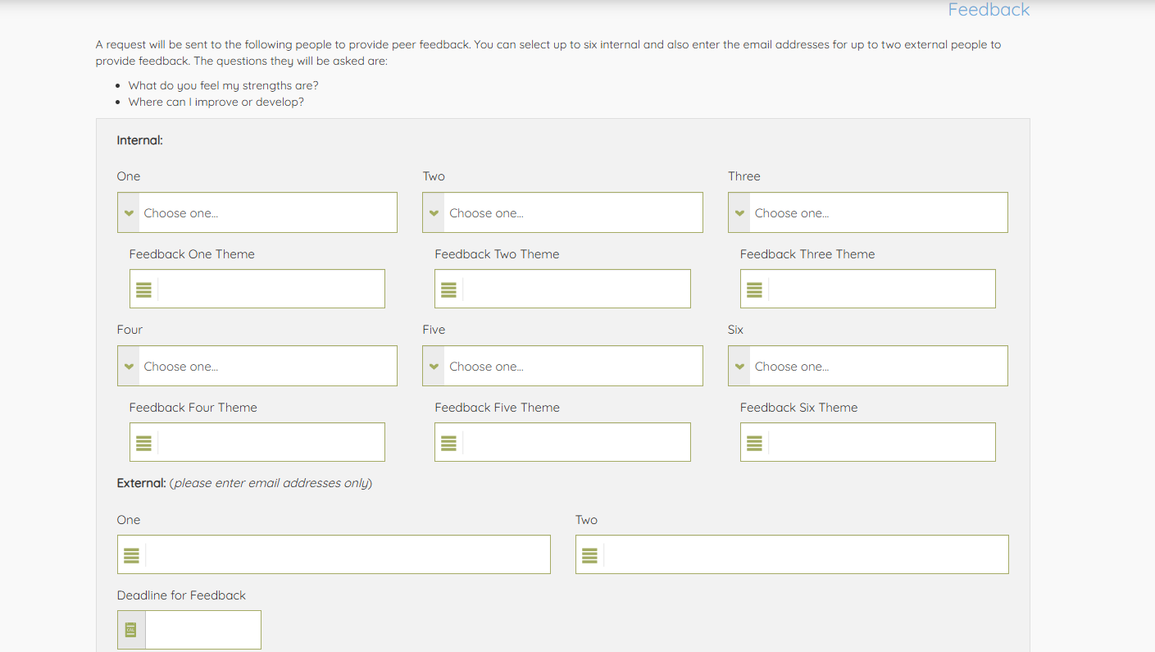Screen dimensions: 1155x652
Task: Open the Internal One person dropdown
Action: point(257,213)
